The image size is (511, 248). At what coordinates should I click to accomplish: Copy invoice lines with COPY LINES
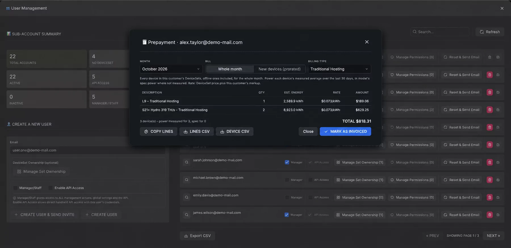(158, 131)
